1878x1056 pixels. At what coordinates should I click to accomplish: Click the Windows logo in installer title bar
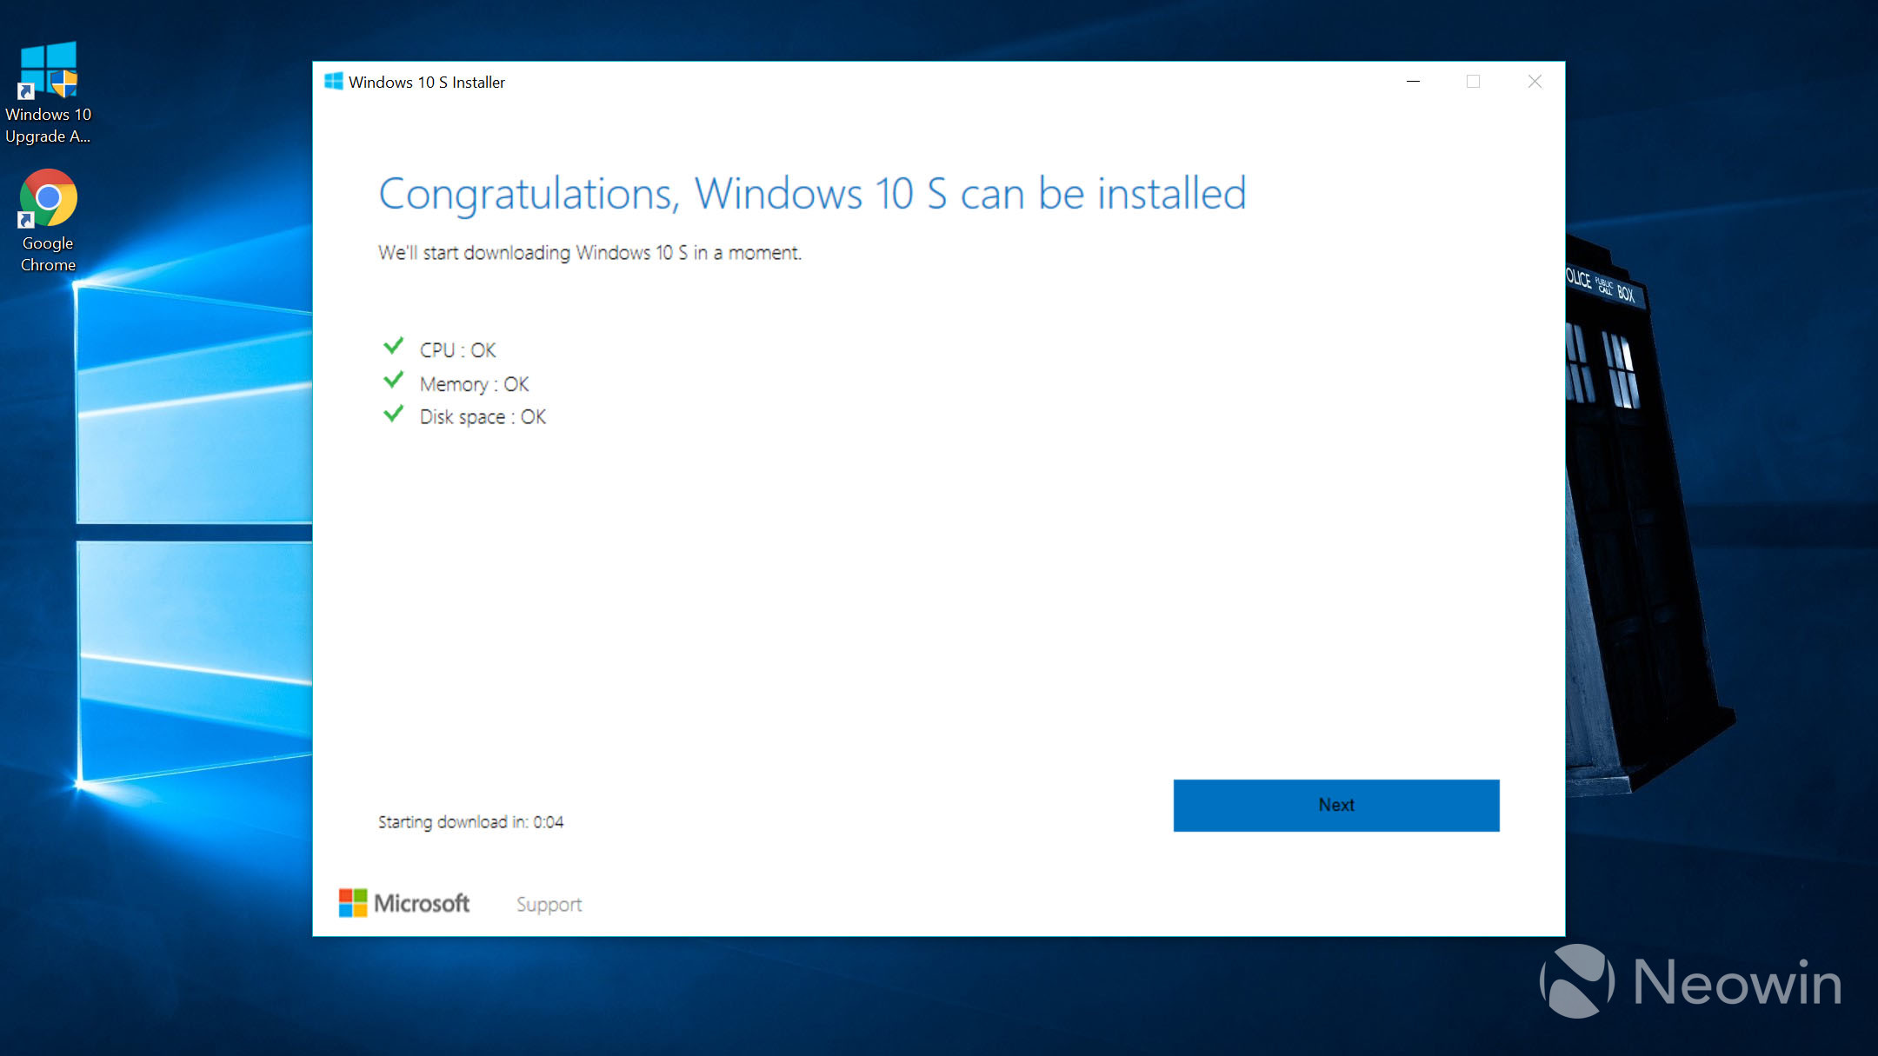click(333, 82)
